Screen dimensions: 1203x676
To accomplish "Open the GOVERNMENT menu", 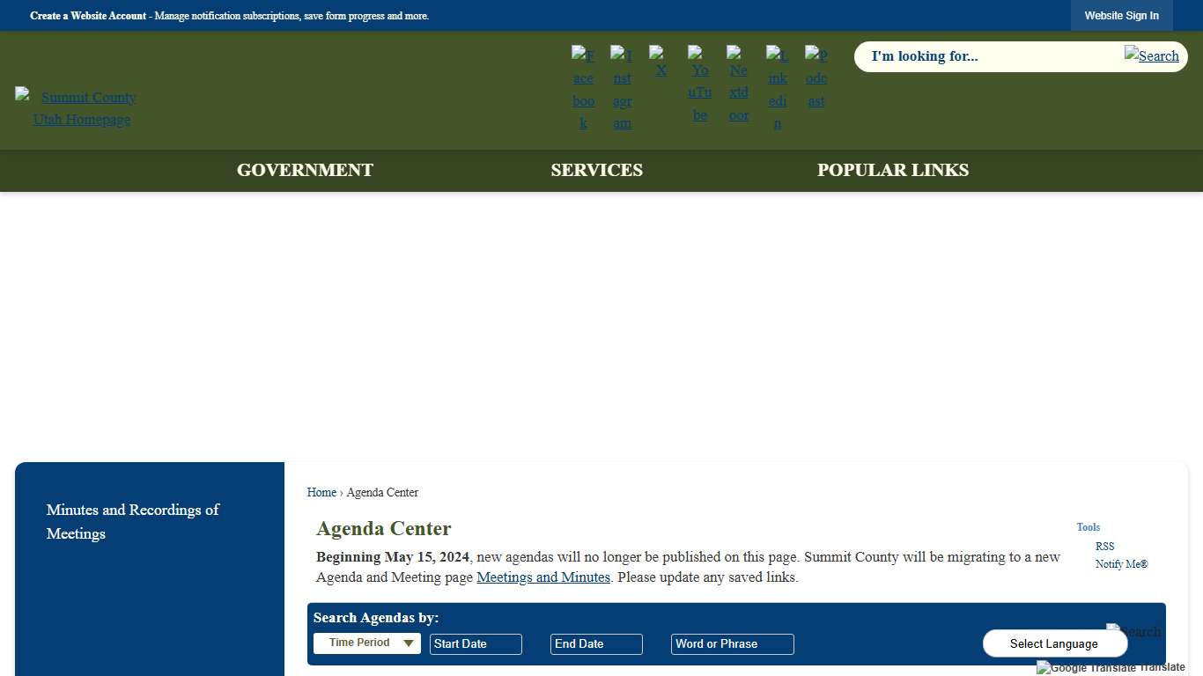I will [x=305, y=170].
